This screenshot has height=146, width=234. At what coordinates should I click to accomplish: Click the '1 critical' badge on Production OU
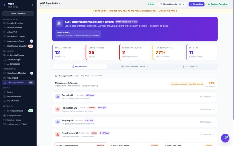pos(91,108)
